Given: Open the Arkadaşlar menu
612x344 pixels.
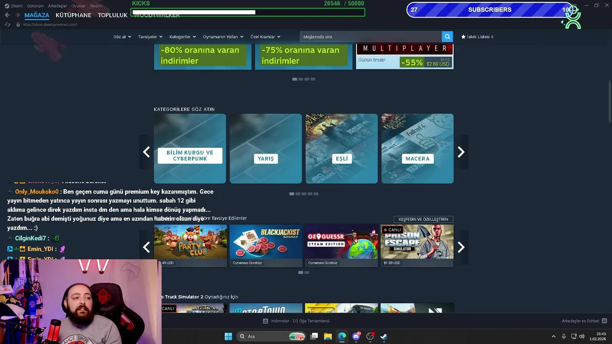Looking at the screenshot, I should coord(57,6).
